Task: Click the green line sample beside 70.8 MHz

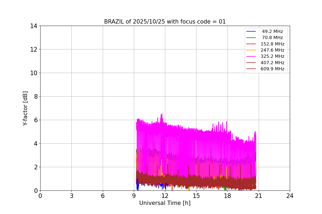Action: coord(251,38)
